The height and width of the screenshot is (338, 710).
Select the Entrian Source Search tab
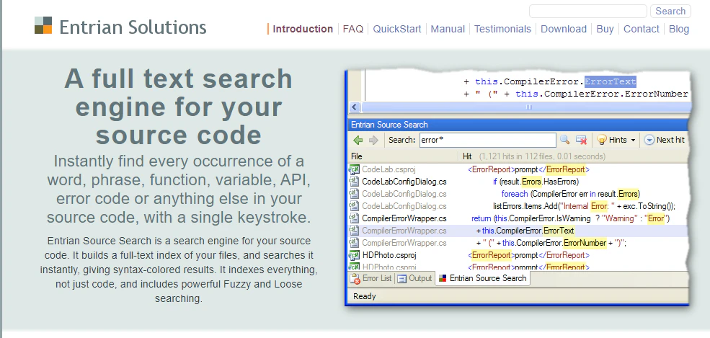tap(483, 278)
